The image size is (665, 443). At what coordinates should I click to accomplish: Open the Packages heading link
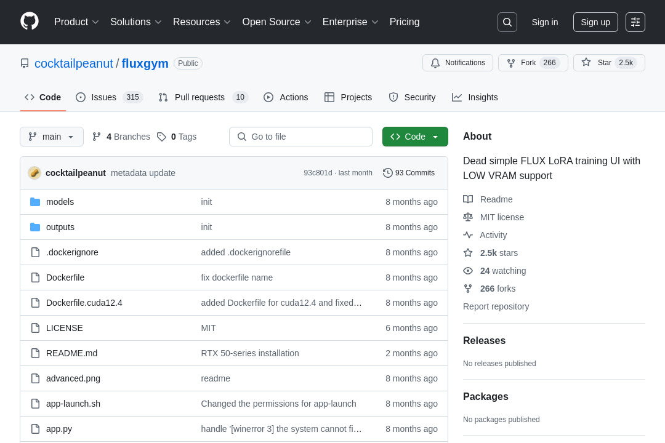[486, 397]
